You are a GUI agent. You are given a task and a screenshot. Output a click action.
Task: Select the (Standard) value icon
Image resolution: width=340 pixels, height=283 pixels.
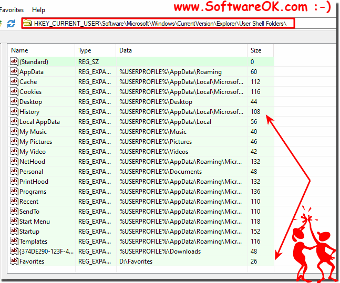coord(14,61)
